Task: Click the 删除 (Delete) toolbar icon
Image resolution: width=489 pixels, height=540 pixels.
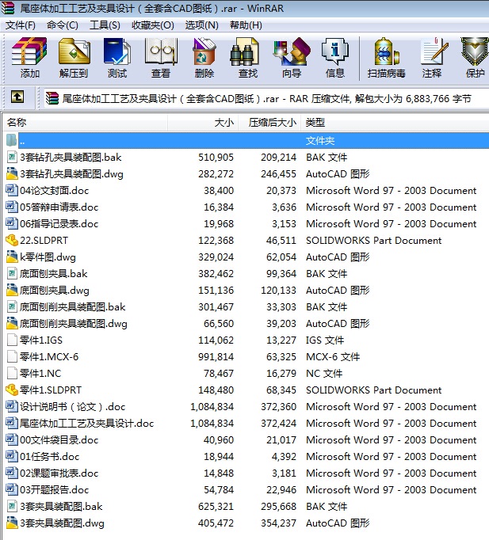Action: [204, 51]
